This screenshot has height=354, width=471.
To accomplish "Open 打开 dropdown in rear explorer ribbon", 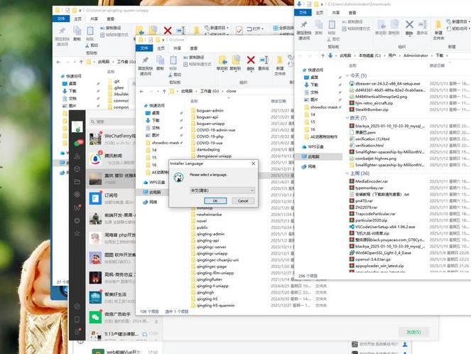I will 255,28.
